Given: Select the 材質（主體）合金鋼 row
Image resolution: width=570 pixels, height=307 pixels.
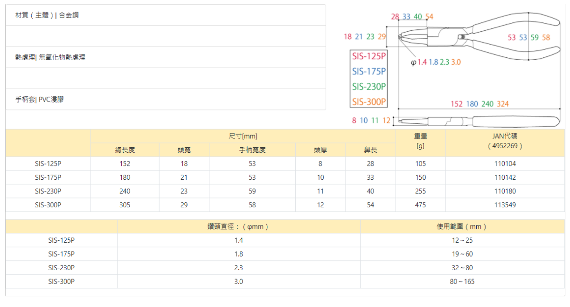Looking at the screenshot, I should point(47,15).
